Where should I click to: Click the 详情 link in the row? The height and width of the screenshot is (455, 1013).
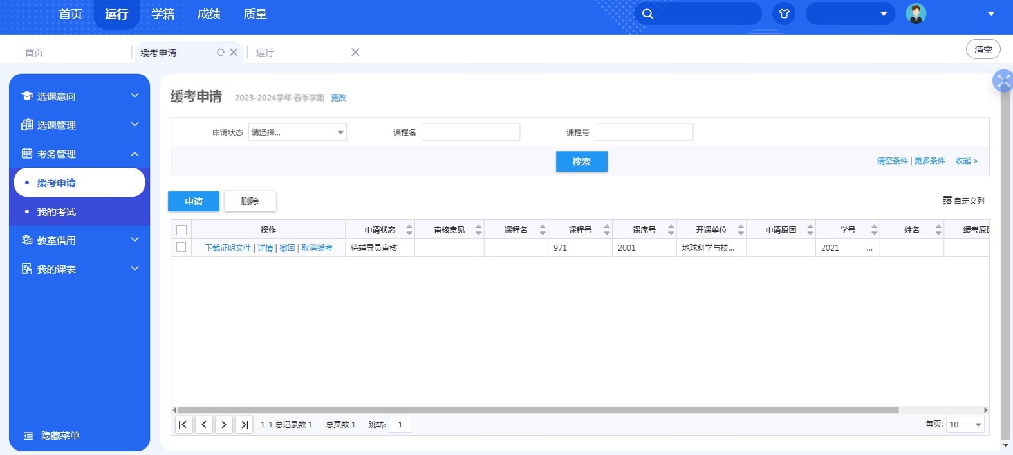click(x=265, y=247)
